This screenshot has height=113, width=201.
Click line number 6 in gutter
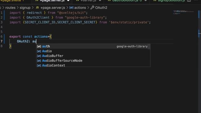point(1,36)
